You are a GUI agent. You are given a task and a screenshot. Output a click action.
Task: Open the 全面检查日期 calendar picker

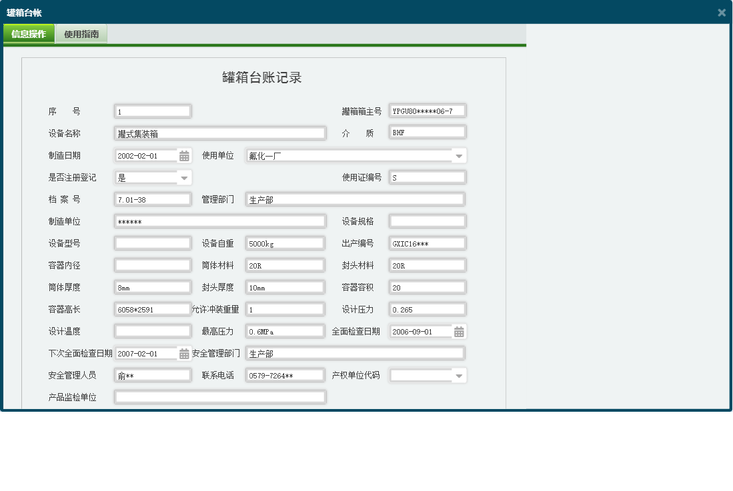coord(459,331)
